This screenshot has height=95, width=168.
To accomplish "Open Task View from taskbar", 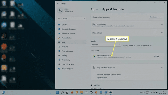I will tap(67, 92).
